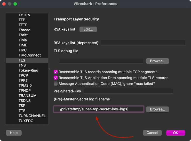This screenshot has height=141, width=191.
Task: Select TPCP protocol entry
Action: tap(27, 76)
